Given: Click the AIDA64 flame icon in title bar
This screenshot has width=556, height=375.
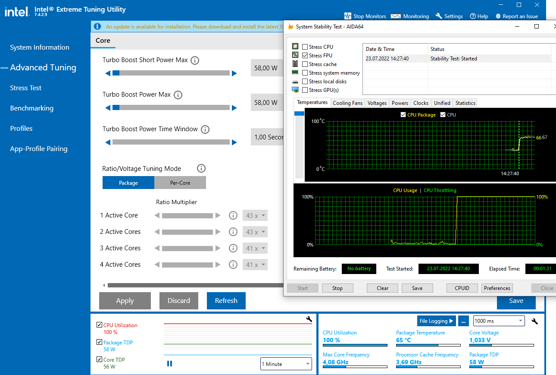Looking at the screenshot, I should (x=291, y=27).
